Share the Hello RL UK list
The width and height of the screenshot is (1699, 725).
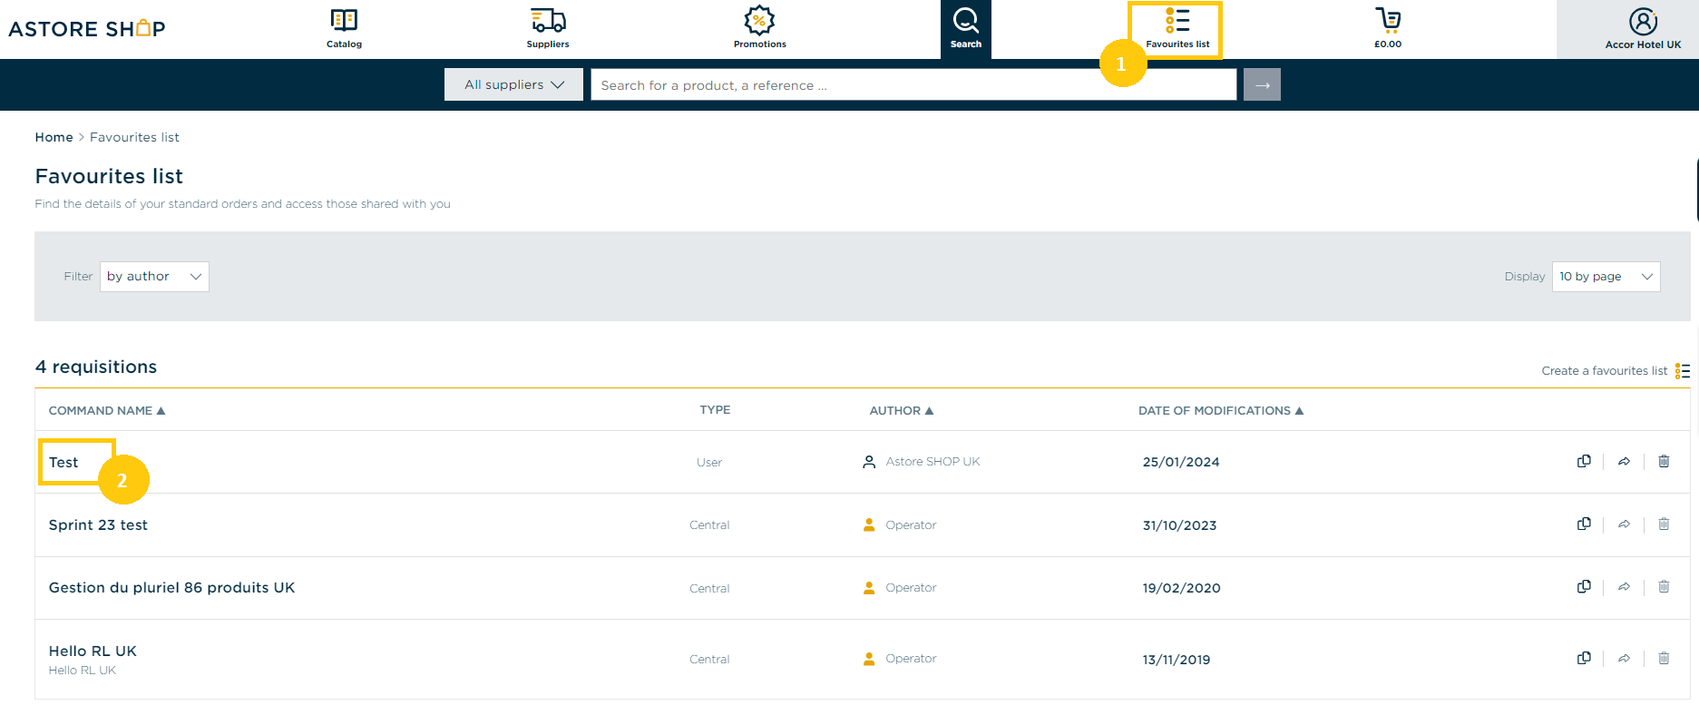point(1624,658)
